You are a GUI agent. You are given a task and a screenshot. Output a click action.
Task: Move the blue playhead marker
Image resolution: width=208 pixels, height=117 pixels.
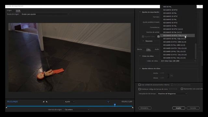pyautogui.click(x=115, y=105)
